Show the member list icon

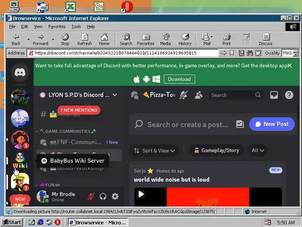199,95
